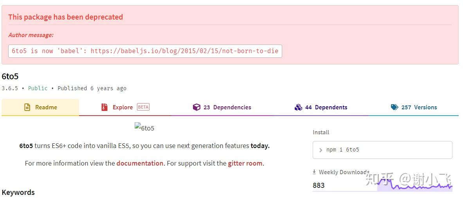Click the 6to5 package title
This screenshot has width=463, height=198.
pos(10,76)
